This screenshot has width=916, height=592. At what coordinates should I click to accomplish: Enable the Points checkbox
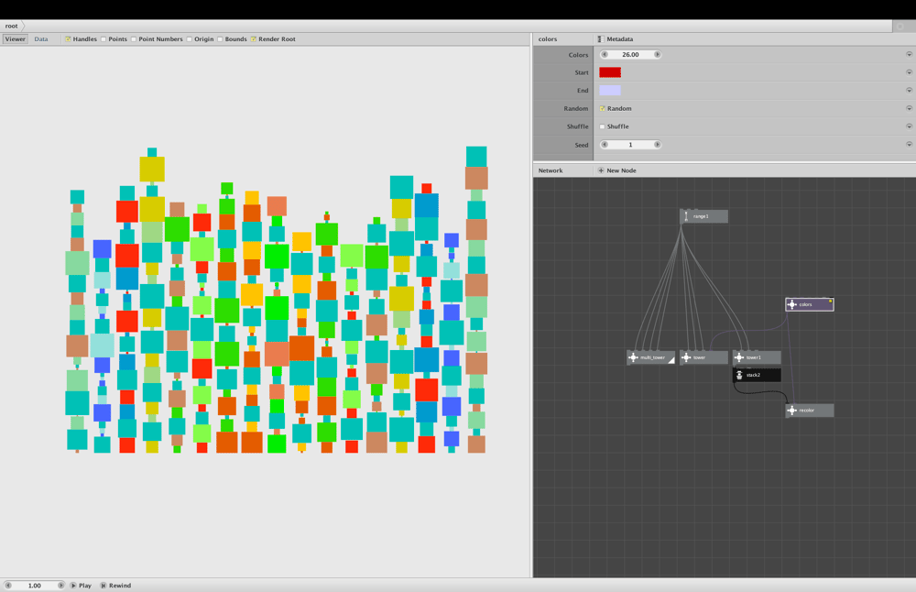click(104, 39)
